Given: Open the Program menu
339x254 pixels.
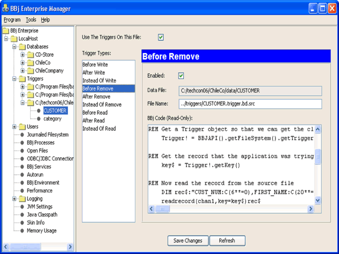Looking at the screenshot, I should pos(12,20).
